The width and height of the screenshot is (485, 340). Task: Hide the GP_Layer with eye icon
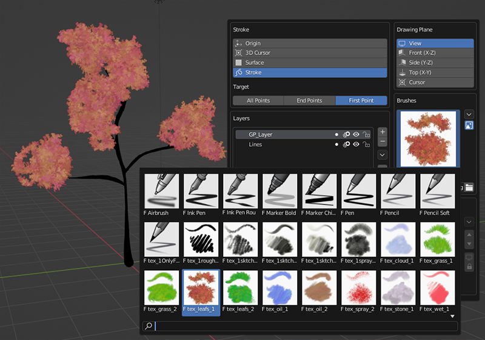coord(356,135)
